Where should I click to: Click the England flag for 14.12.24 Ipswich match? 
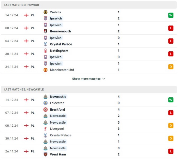point(26,15)
